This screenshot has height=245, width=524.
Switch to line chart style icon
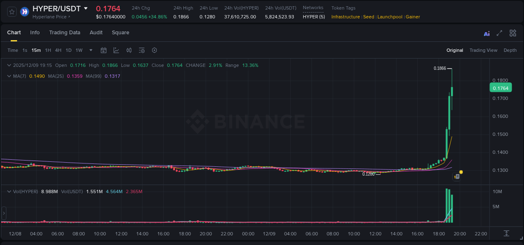coord(116,50)
